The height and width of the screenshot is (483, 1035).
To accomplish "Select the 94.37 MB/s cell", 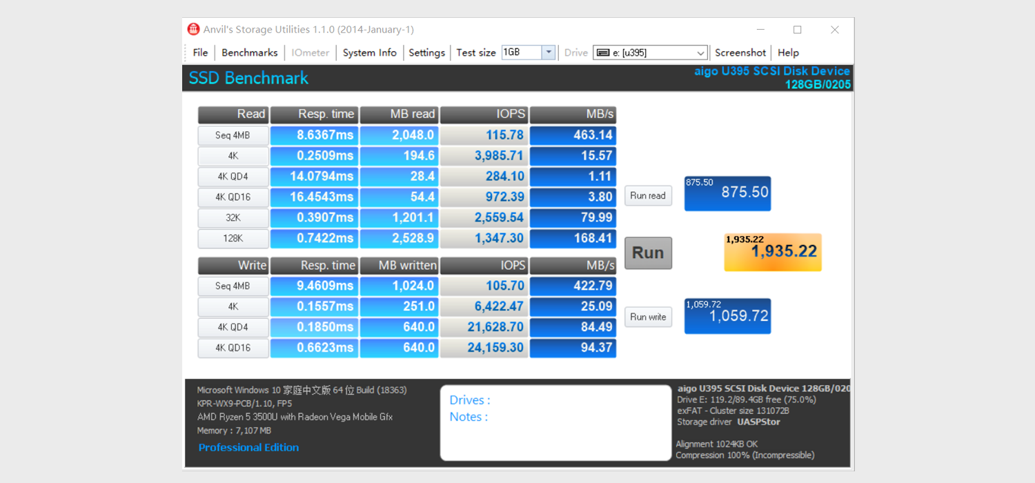I will pos(573,348).
